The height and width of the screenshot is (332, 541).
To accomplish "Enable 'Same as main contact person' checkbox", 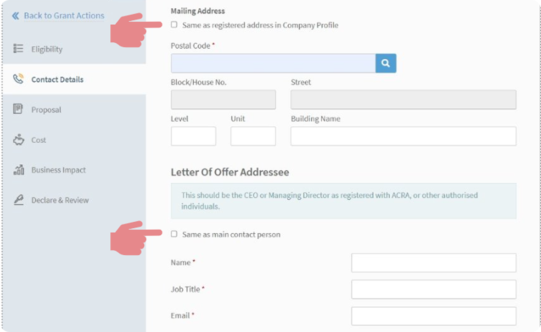I will (x=174, y=234).
